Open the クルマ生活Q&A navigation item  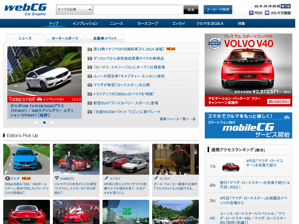click(x=210, y=23)
